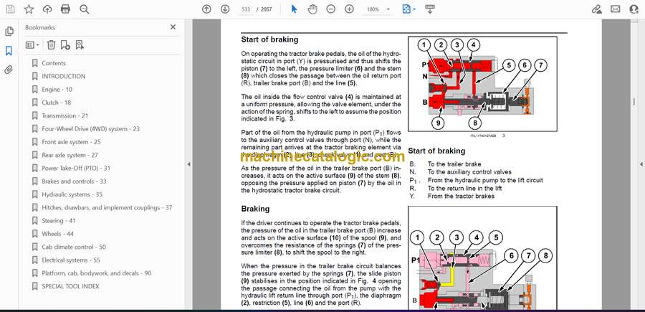
Task: Send file by email envelope icon
Action: [x=616, y=9]
